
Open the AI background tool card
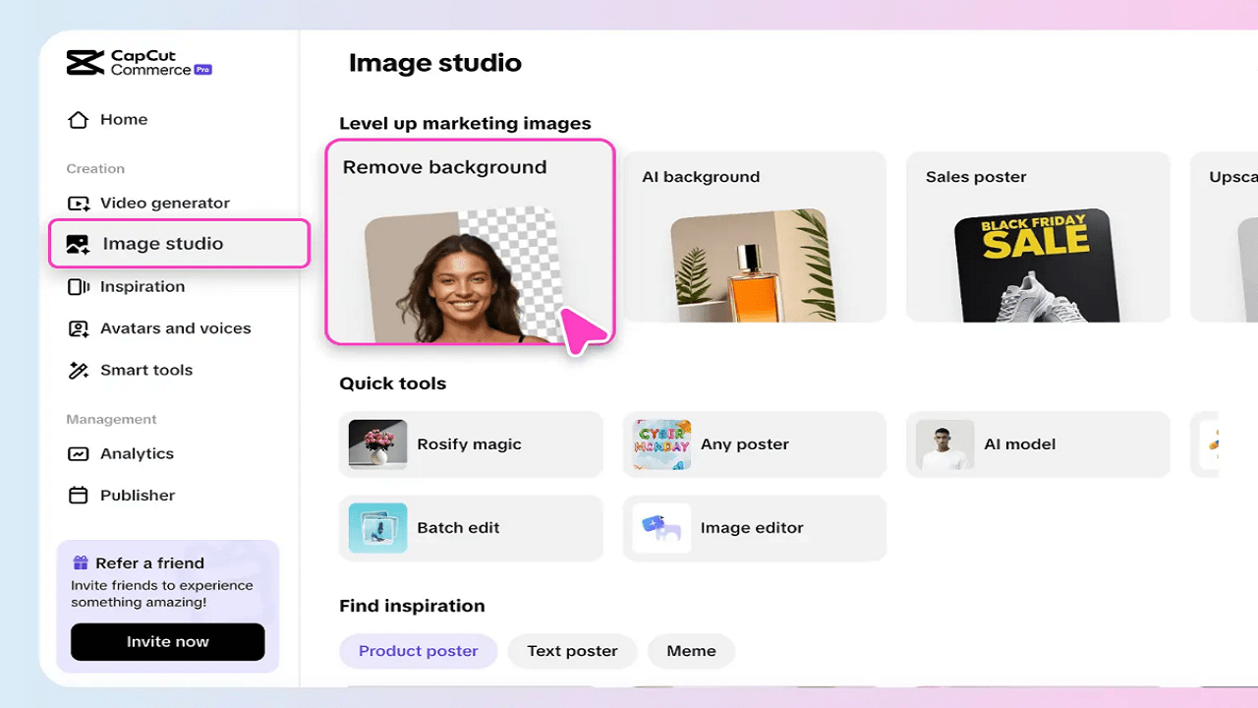754,236
